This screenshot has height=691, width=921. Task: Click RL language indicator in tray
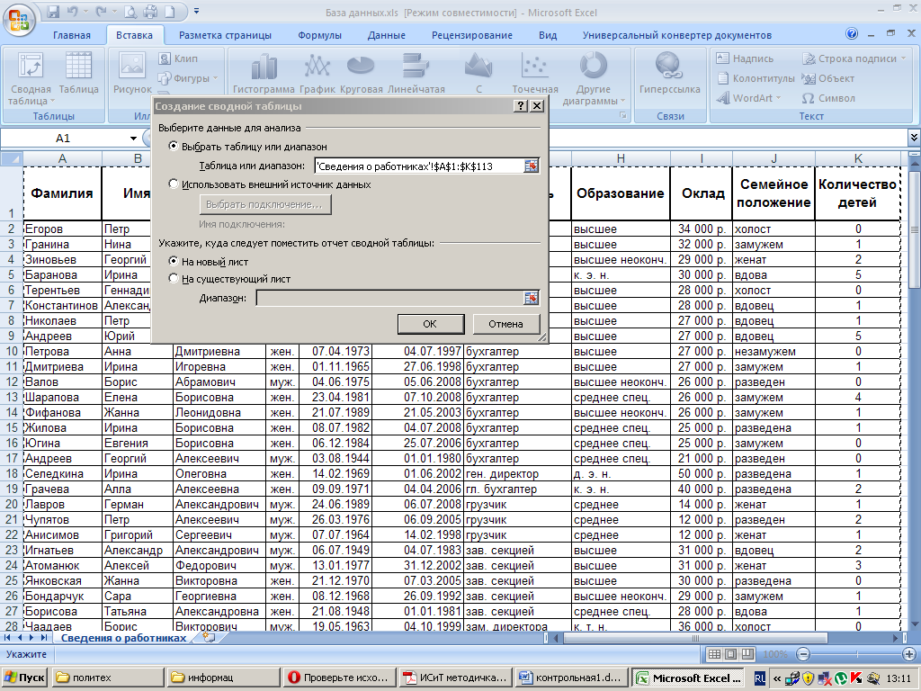(759, 678)
